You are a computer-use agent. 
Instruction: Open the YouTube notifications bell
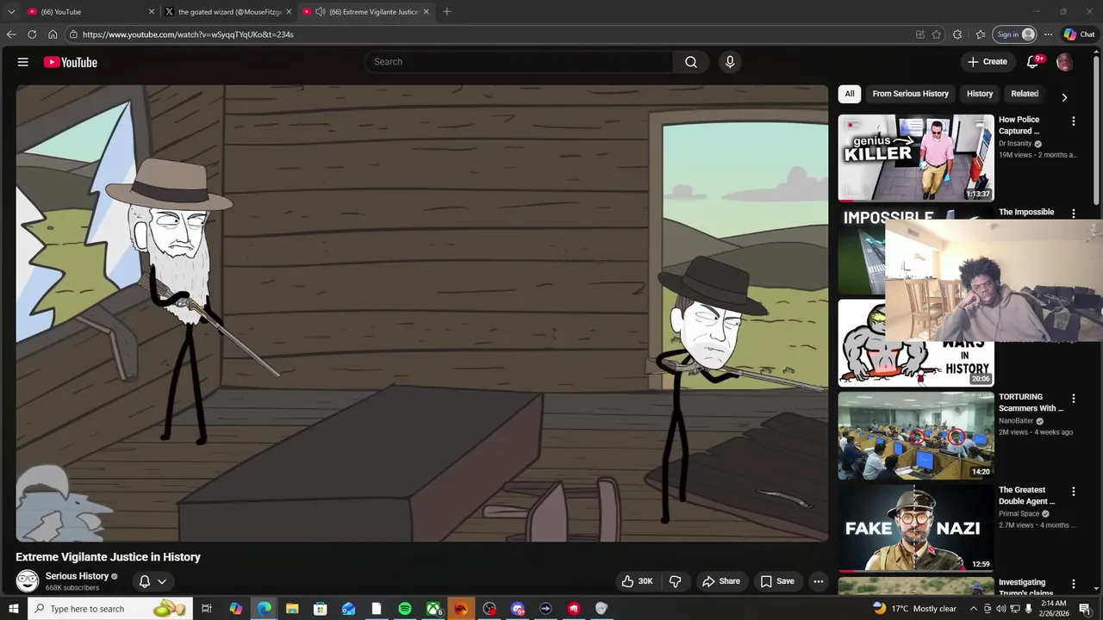[x=1032, y=62]
